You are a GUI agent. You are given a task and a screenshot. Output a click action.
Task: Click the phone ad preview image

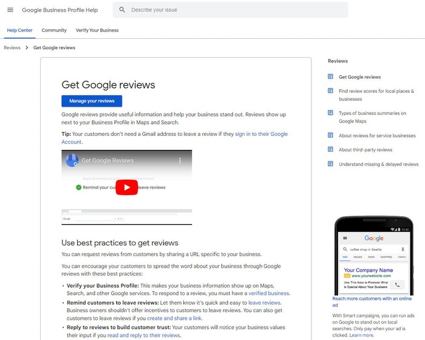(x=374, y=255)
